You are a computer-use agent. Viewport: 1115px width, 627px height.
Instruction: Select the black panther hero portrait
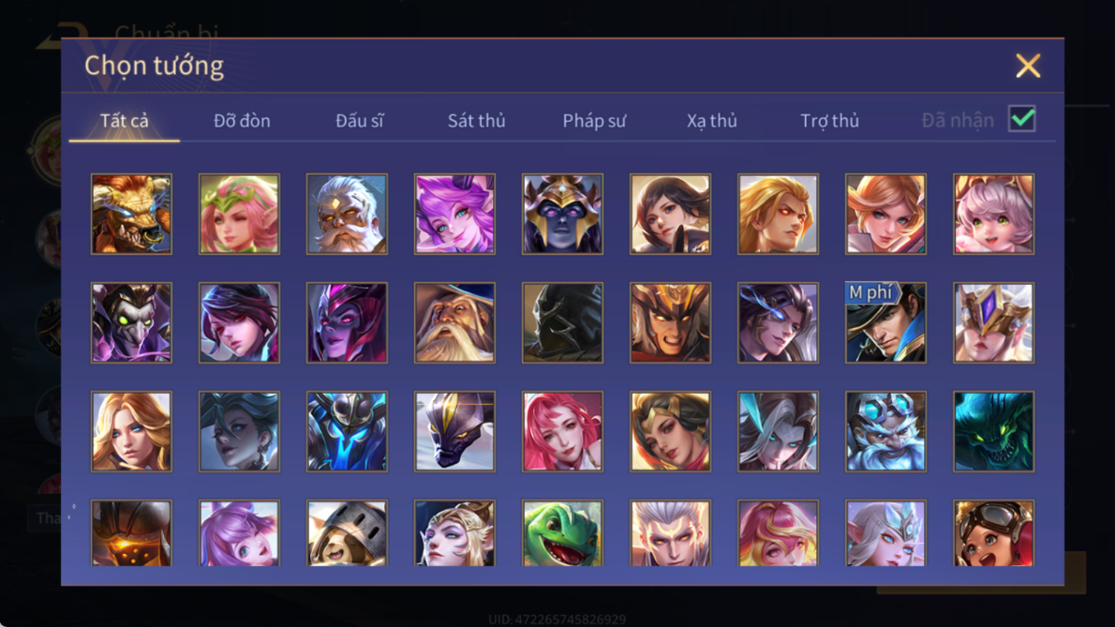tap(455, 431)
